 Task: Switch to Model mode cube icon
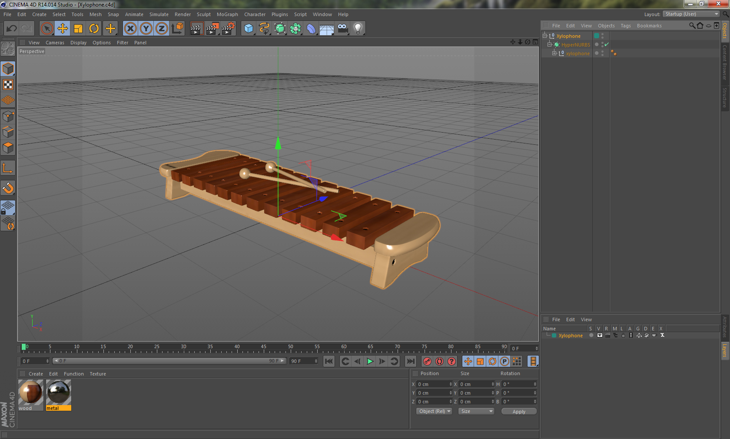[x=8, y=69]
